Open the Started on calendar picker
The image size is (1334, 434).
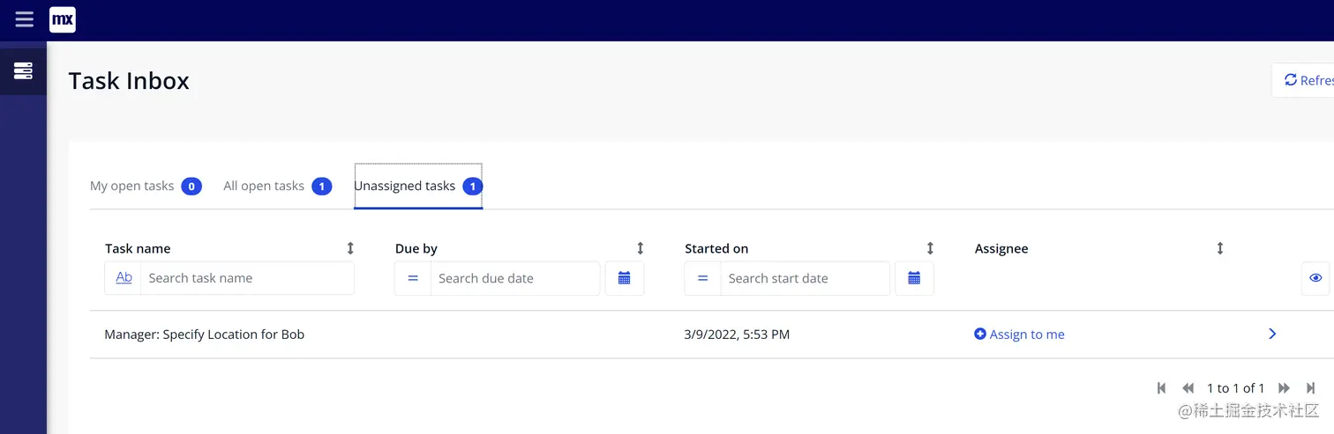pos(914,278)
